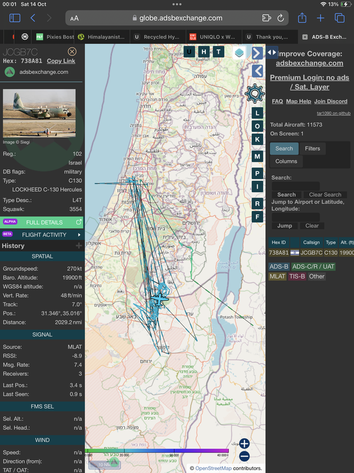This screenshot has height=473, width=354.
Task: Open the map layers selector
Action: pos(240,53)
